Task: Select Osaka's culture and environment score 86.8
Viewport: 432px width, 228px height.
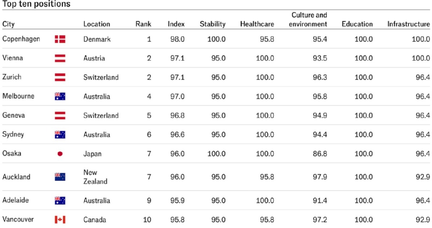Action: tap(320, 154)
